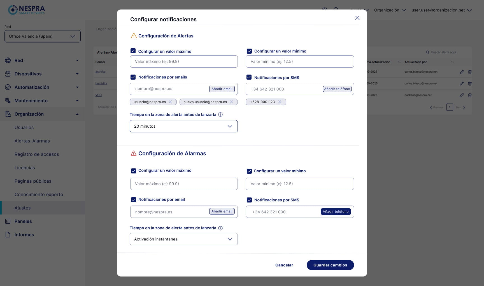The width and height of the screenshot is (484, 286).
Task: Open the '20 minutos' time dropdown
Action: 184,126
